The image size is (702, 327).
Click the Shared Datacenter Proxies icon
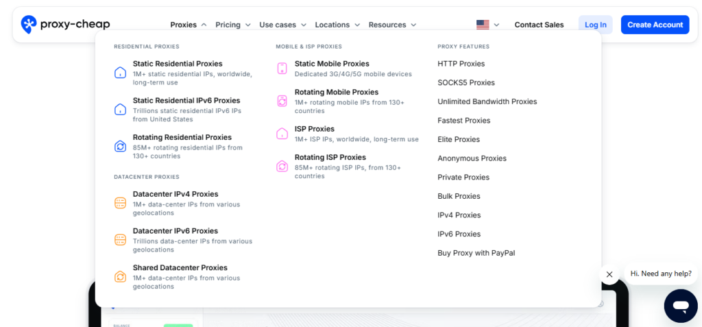(x=120, y=277)
